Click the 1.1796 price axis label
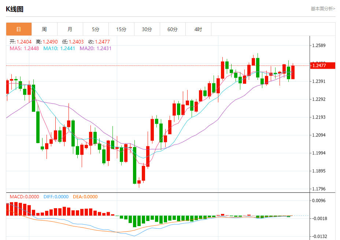This screenshot has width=340, height=240. [x=319, y=189]
